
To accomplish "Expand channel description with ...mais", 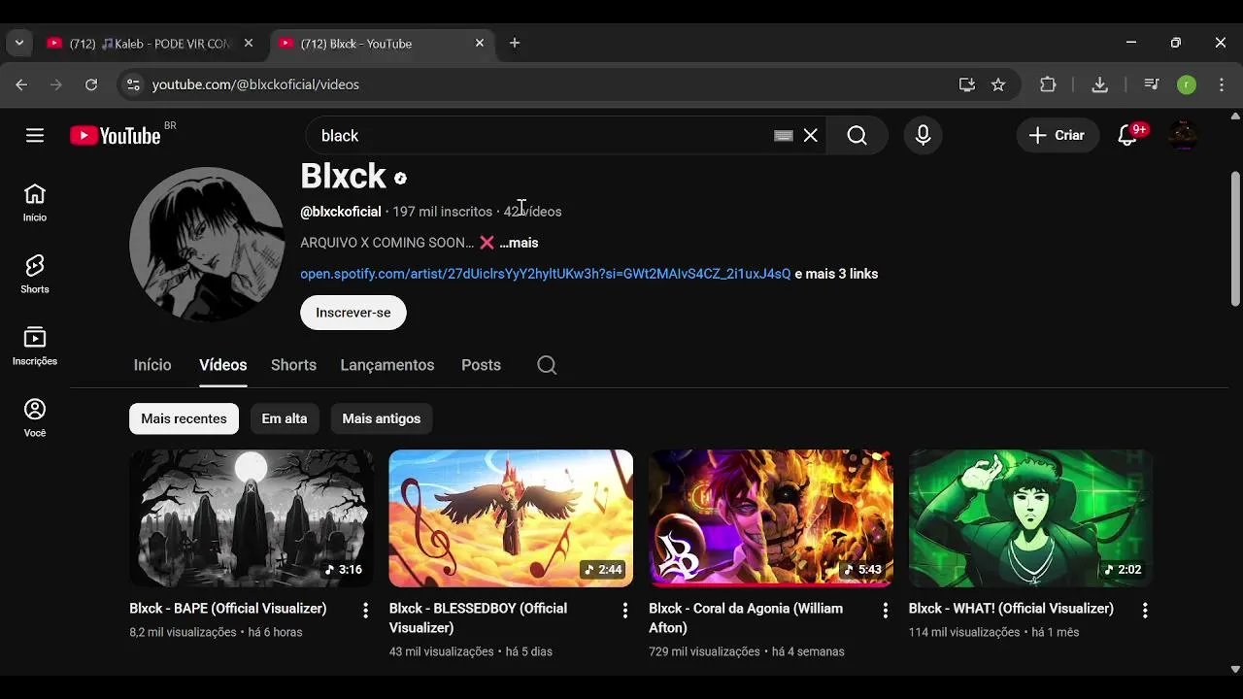I will [x=519, y=243].
